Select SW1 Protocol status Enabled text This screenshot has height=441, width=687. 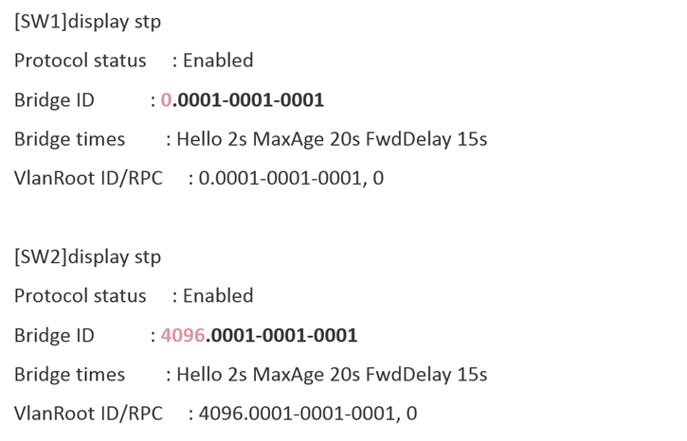[x=218, y=61]
